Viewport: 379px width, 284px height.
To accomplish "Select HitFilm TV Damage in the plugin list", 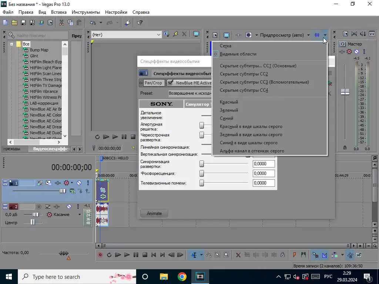I will tap(46, 85).
